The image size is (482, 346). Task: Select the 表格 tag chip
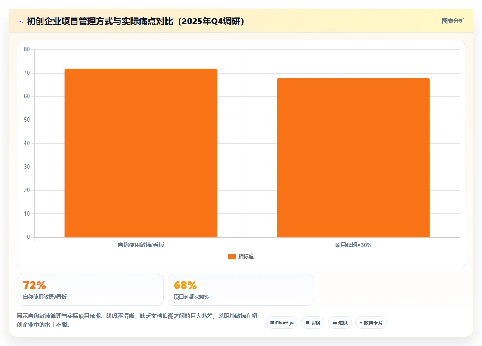point(312,323)
